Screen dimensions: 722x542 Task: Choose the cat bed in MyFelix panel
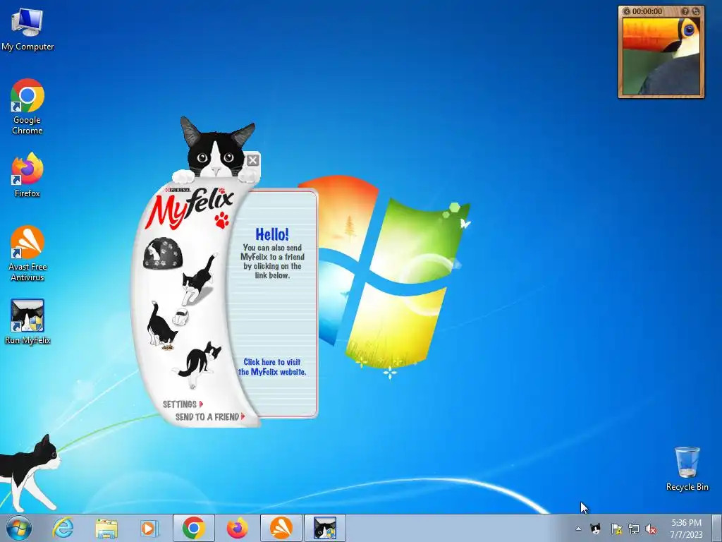pyautogui.click(x=163, y=253)
